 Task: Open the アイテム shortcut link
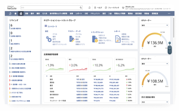(79, 34)
